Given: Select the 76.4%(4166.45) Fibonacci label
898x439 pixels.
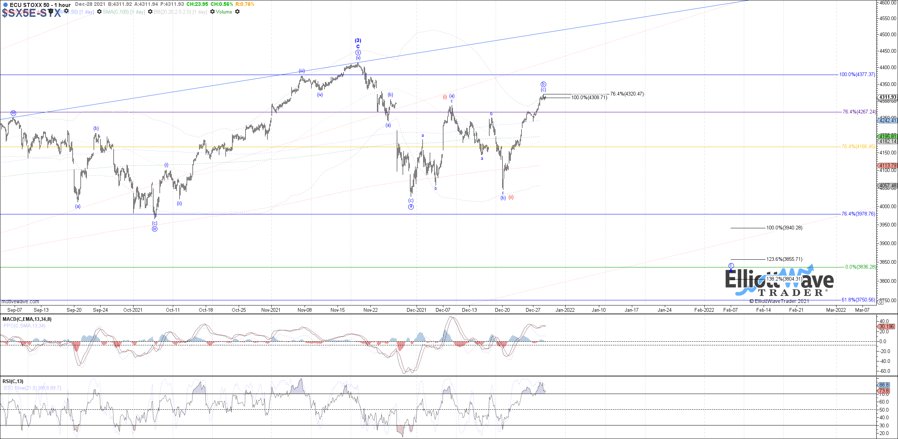Looking at the screenshot, I should 858,146.
